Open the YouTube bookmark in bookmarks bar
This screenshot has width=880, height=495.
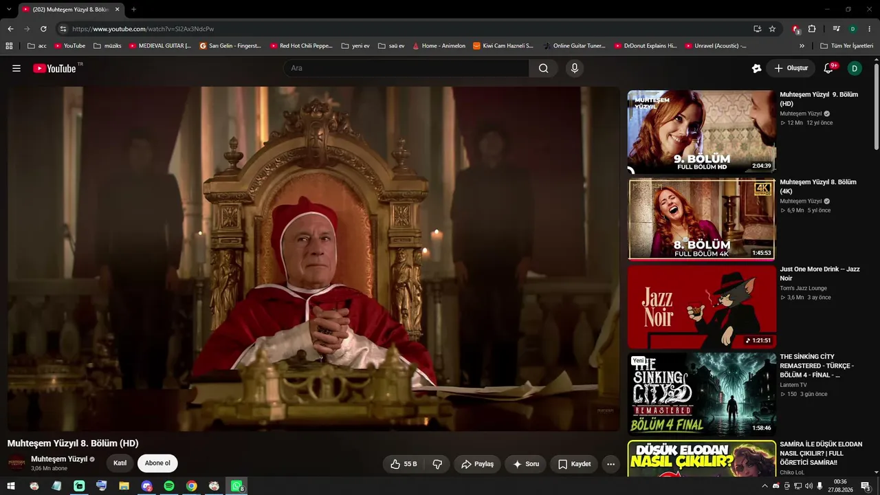[69, 46]
